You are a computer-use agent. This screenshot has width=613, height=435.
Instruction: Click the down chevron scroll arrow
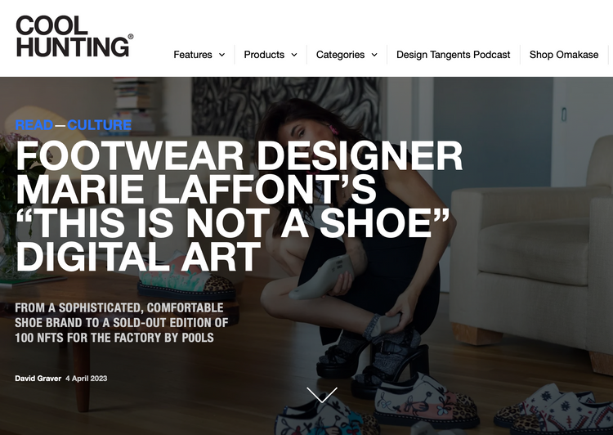pos(322,394)
